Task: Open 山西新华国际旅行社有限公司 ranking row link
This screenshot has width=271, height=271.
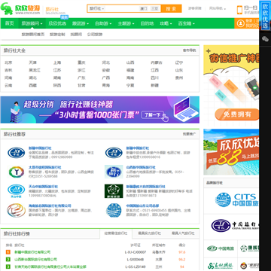Action: [35, 260]
